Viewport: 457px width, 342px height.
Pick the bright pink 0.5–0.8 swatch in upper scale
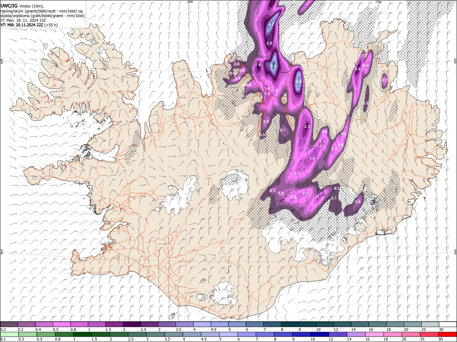pyautogui.click(x=61, y=325)
